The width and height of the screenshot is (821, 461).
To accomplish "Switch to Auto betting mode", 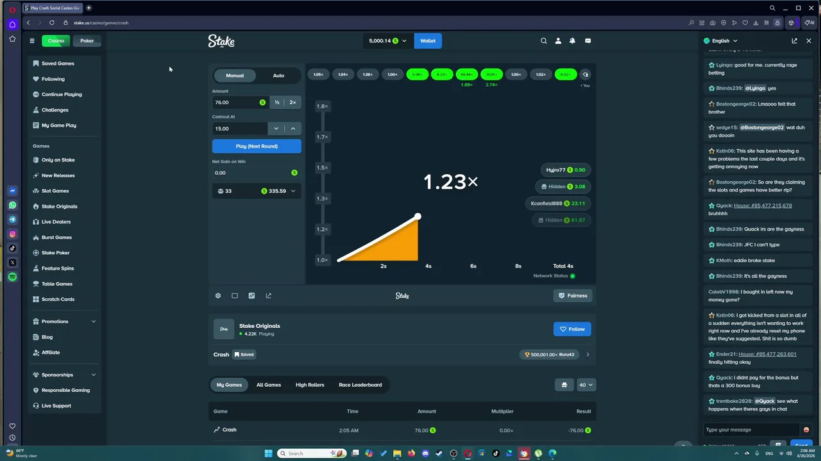I will (278, 76).
